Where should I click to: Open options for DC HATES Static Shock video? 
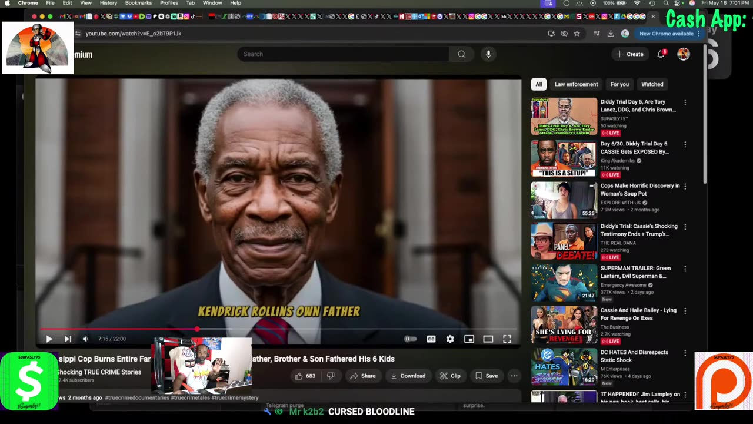[x=685, y=353]
